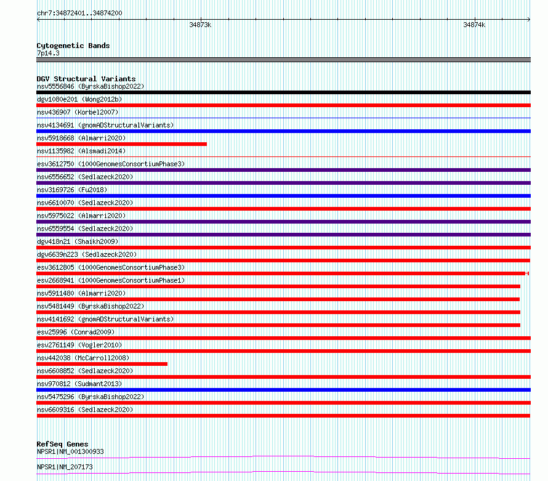Select the short red bar under nsv5918668
This screenshot has width=548, height=481.
[x=122, y=144]
